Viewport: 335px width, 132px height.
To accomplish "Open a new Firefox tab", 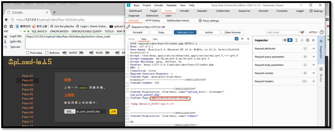I will [54, 12].
